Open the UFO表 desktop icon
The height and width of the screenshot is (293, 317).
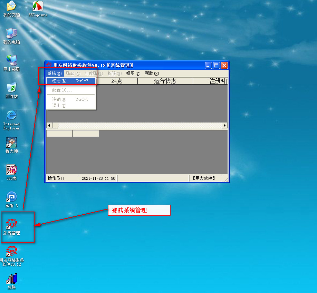(12, 170)
